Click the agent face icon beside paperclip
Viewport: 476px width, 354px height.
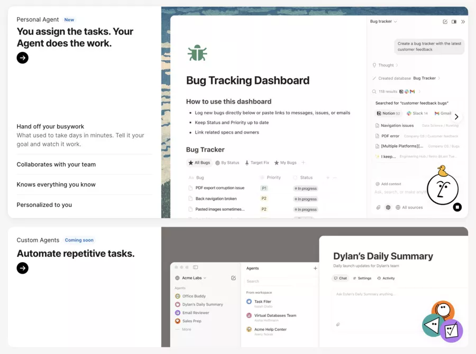[388, 208]
